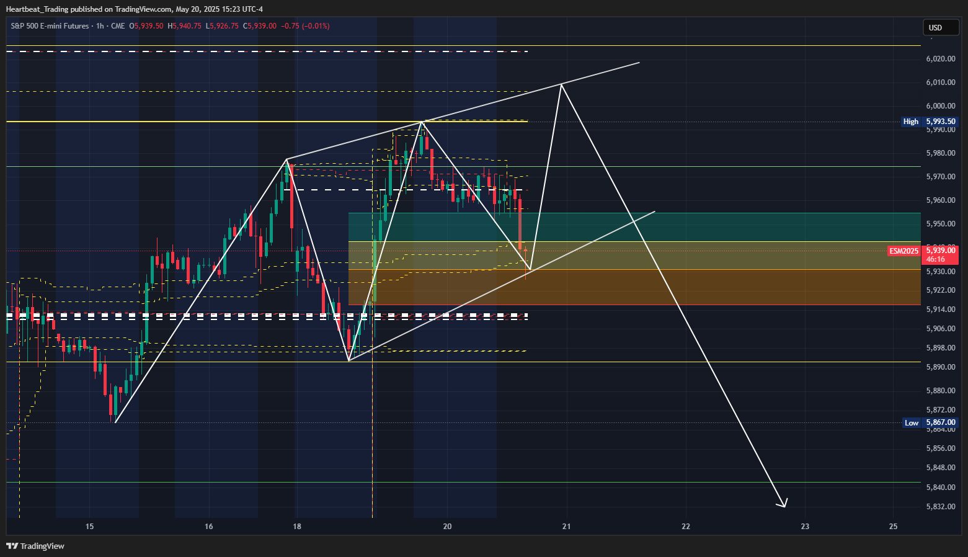
Task: Click the ESM2025 red symbol tag
Action: tap(904, 251)
